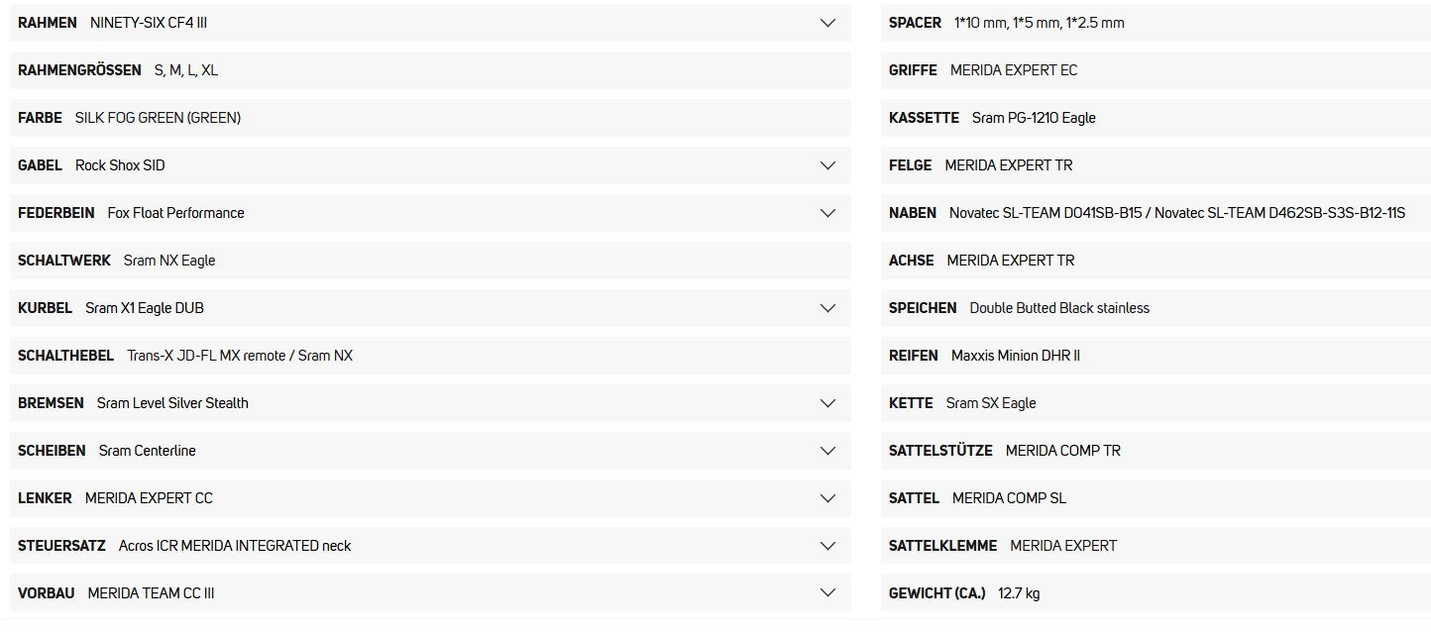Expand the VORBAU MERIDA TEAM CC III row
The image size is (1431, 636).
(x=430, y=593)
